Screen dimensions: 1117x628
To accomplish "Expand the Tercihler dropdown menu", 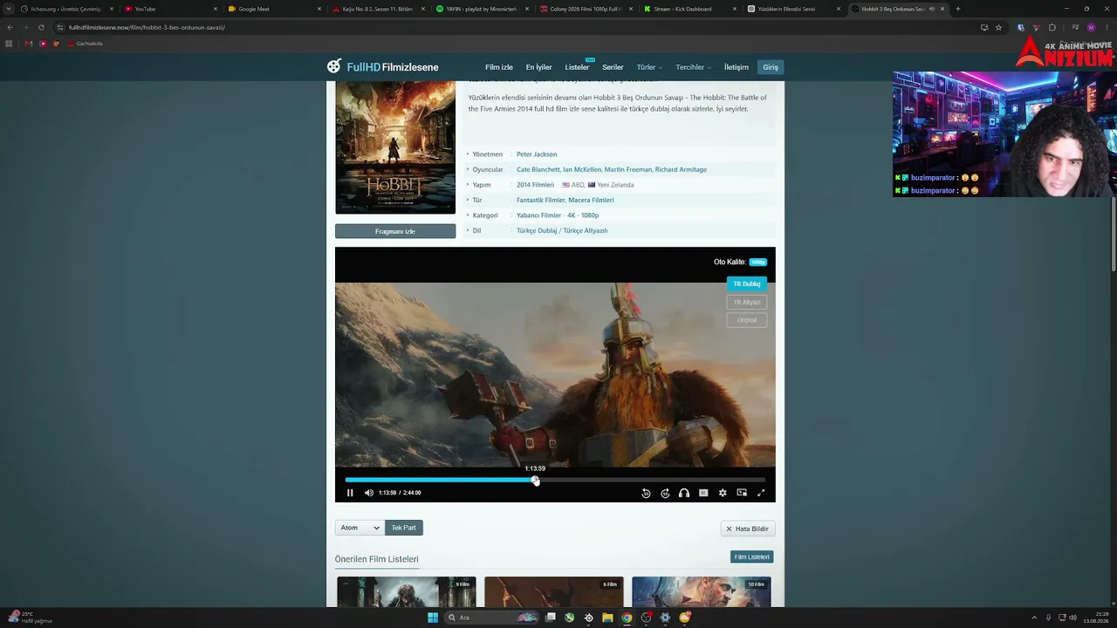I will pyautogui.click(x=694, y=67).
